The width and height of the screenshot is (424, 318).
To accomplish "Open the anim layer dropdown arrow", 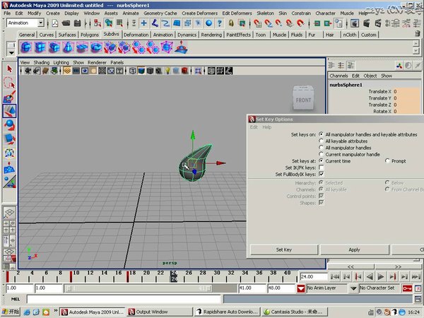I will 353,288.
